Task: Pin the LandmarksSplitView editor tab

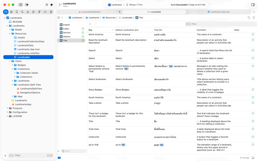Action: 119,12
